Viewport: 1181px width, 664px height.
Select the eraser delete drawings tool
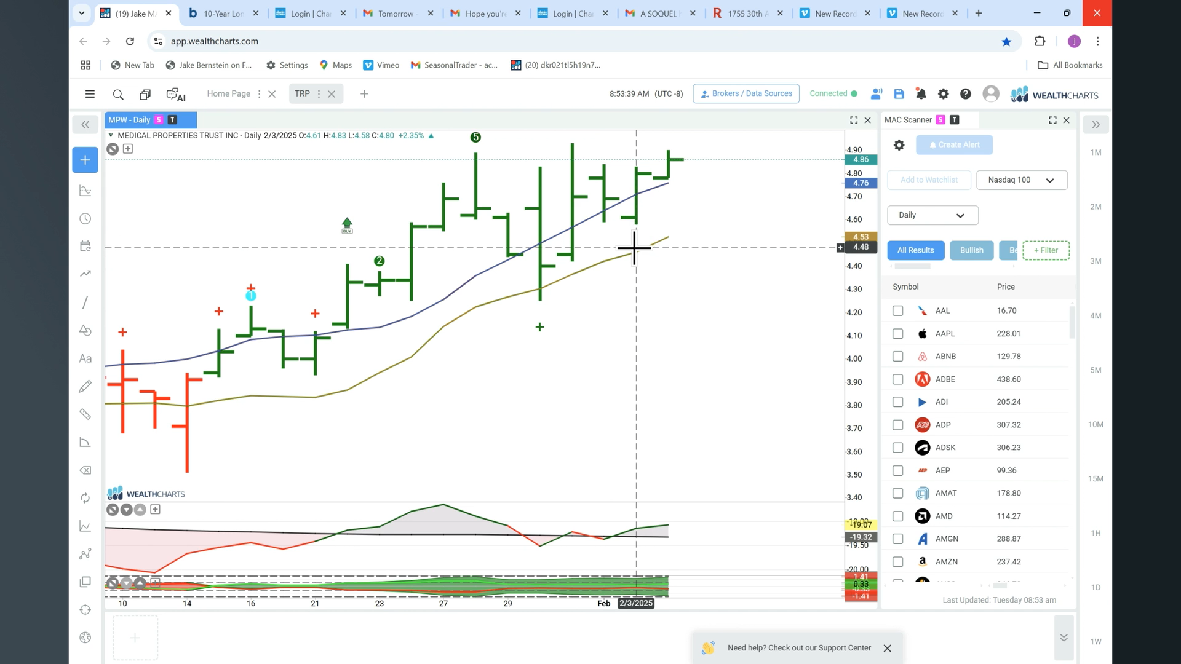[x=85, y=470]
